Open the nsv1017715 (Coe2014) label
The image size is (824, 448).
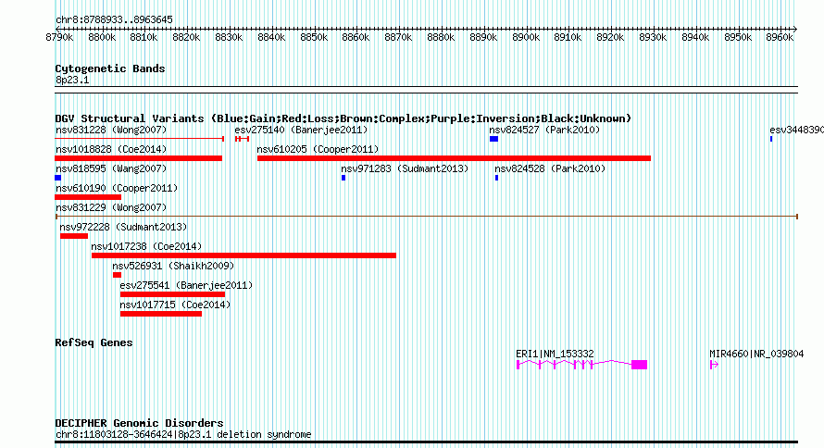tap(176, 305)
